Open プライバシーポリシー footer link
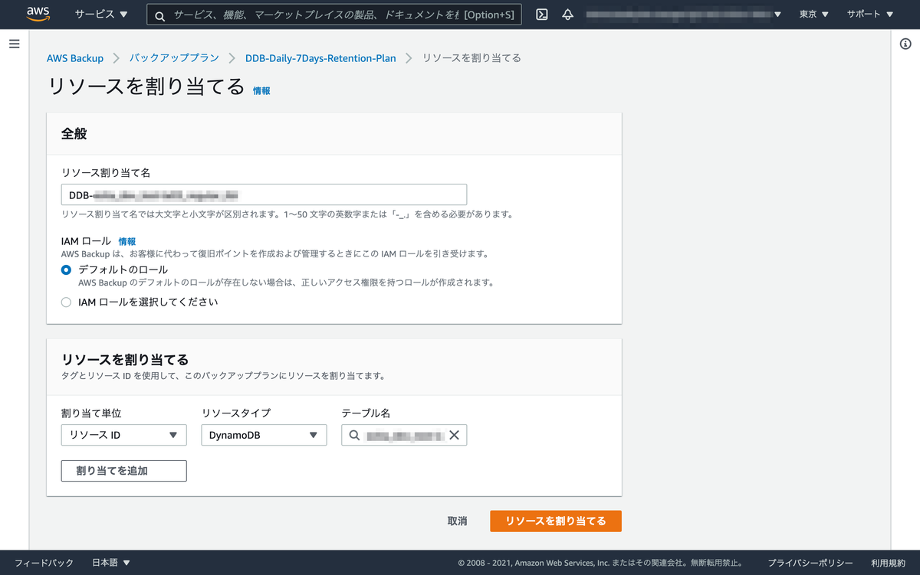 [x=810, y=563]
